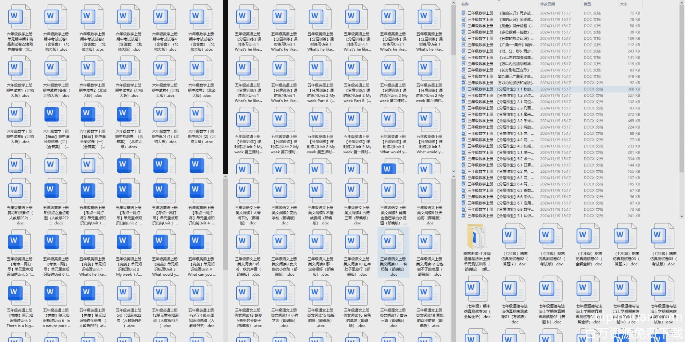The width and height of the screenshot is (685, 342).
Task: Select the 【完美】单元知识梳理Unit 6 nature park icon
Action: (55, 293)
